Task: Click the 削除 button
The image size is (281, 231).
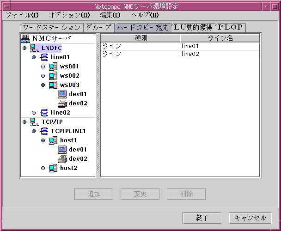Action: (x=186, y=194)
